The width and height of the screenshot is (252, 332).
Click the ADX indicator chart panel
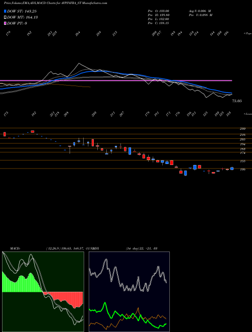[129, 292]
